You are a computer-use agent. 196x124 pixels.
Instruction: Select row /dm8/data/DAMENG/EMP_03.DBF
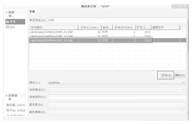point(108,40)
